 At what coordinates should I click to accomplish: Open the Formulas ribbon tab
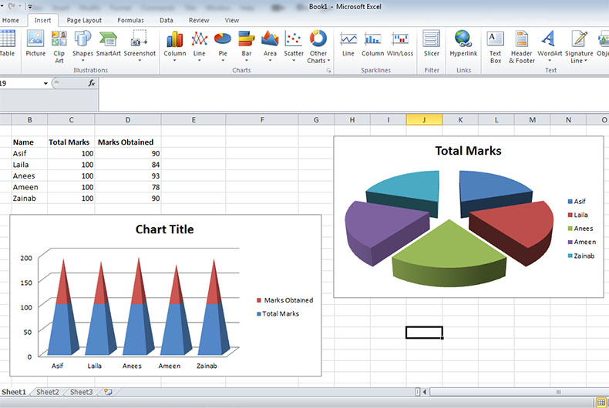pos(130,20)
